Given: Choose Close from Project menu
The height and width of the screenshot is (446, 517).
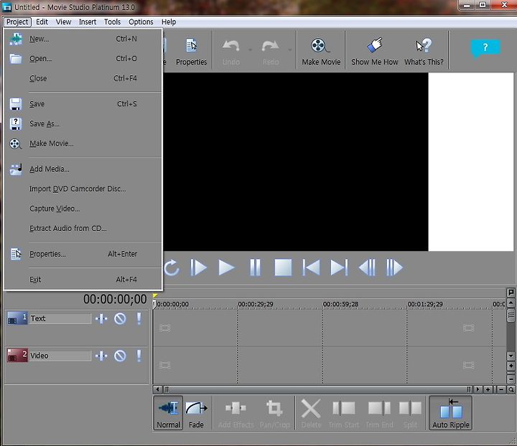Looking at the screenshot, I should tap(83, 78).
